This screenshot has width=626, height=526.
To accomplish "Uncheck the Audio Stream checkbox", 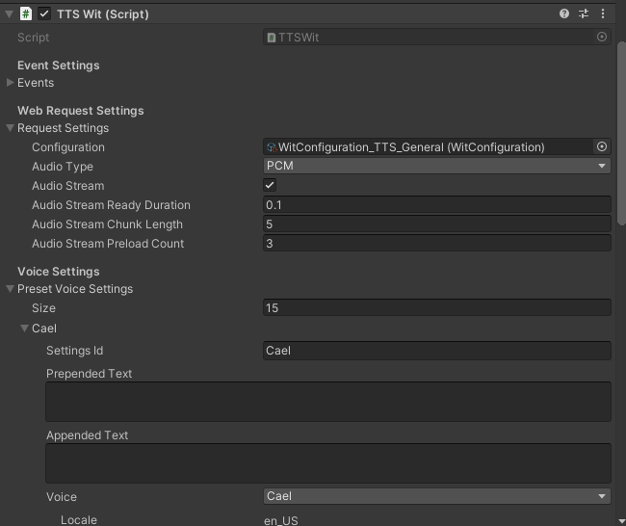I will click(270, 185).
